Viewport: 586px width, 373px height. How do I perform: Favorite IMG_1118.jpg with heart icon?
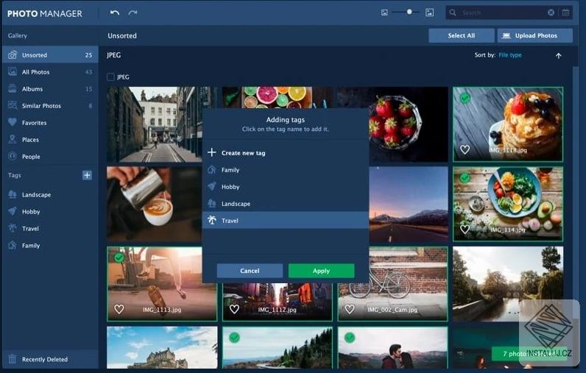tap(465, 150)
